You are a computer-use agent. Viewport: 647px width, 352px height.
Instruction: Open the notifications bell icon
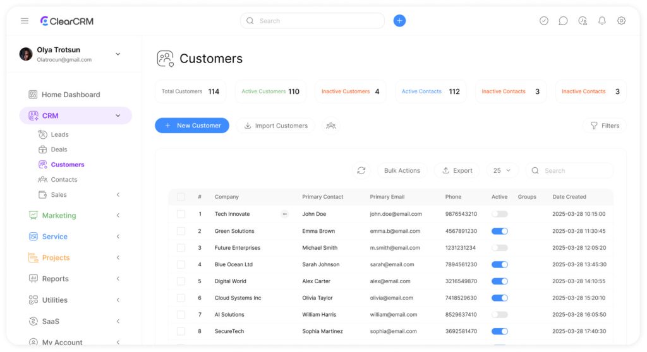pyautogui.click(x=602, y=21)
